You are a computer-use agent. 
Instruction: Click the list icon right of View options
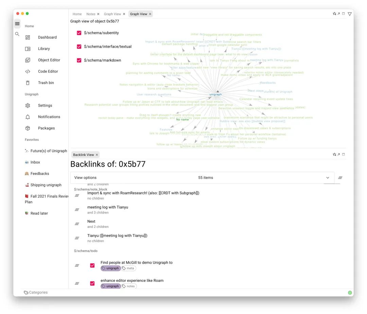[340, 178]
